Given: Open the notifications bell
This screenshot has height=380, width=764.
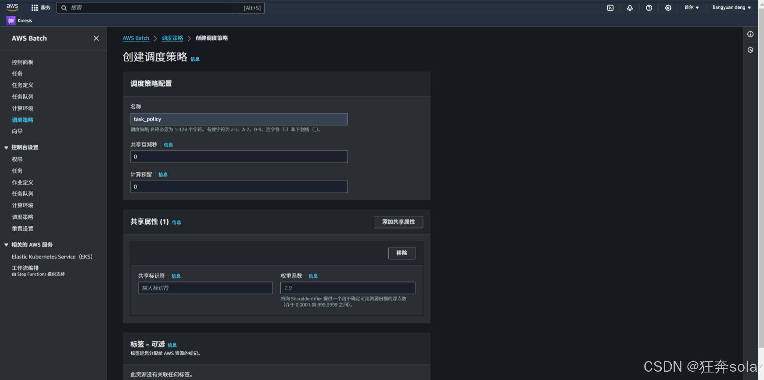Looking at the screenshot, I should point(630,8).
